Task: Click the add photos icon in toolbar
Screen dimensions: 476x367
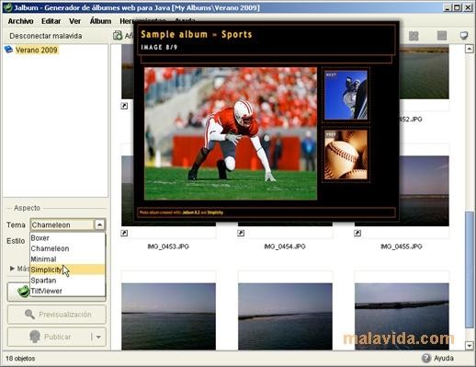Action: coord(118,36)
